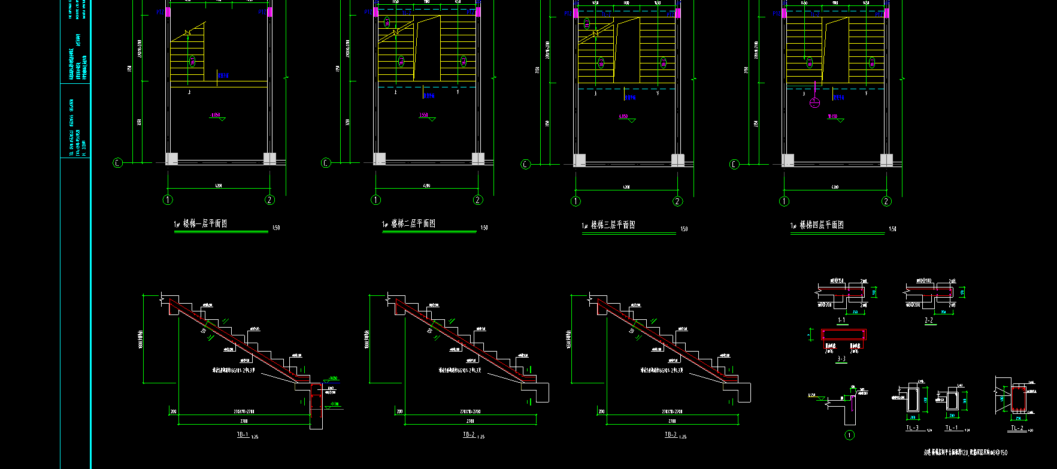This screenshot has width=1057, height=469.
Task: Select the 3-3 section label
Action: tap(841, 359)
